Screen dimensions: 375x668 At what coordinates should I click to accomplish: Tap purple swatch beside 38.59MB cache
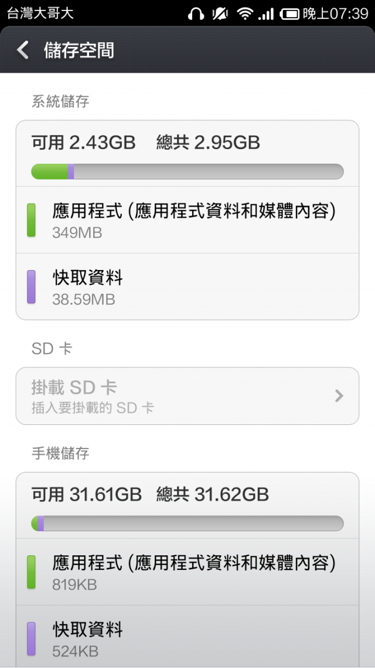[x=31, y=287]
